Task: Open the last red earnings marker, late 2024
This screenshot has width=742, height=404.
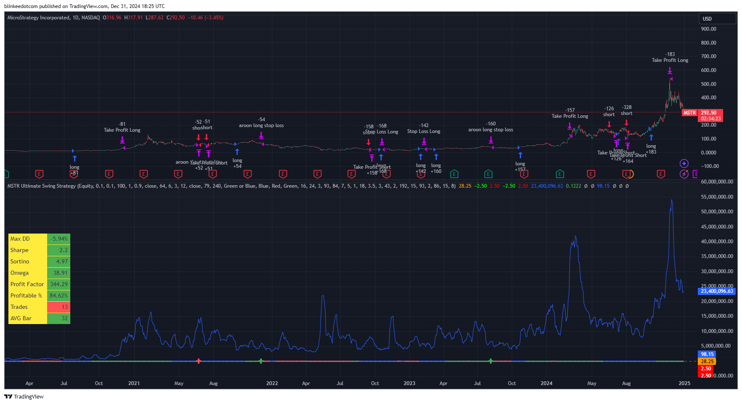Action: [661, 174]
